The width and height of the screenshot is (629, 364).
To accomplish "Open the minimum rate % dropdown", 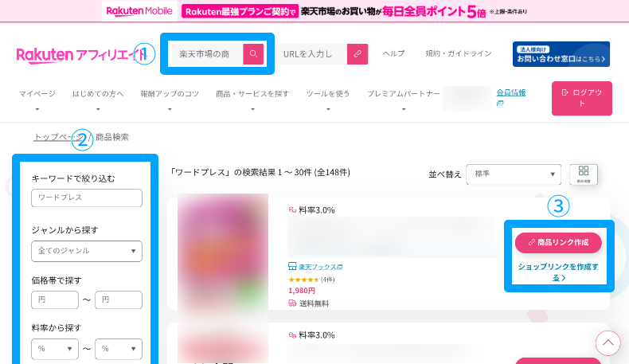I will [x=55, y=349].
